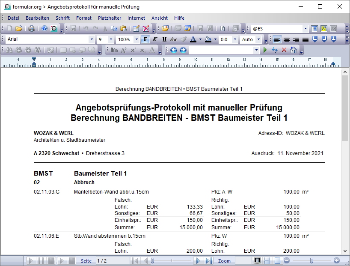The height and width of the screenshot is (266, 350).
Task: Open the Platzhalter menu
Action: click(110, 18)
